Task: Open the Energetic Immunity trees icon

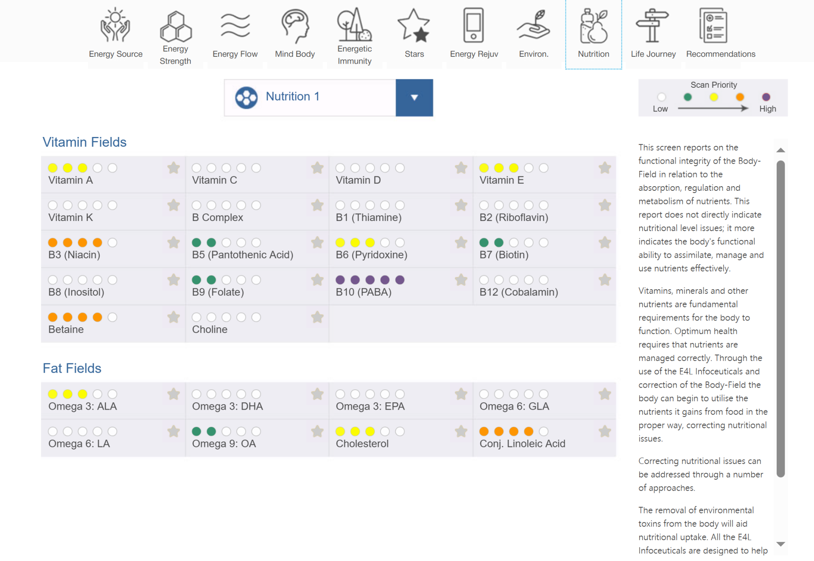Action: pos(354,24)
